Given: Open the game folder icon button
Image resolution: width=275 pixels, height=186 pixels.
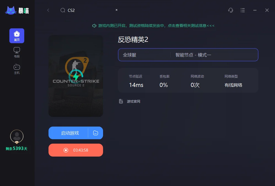Looking at the screenshot, I should point(96,133).
